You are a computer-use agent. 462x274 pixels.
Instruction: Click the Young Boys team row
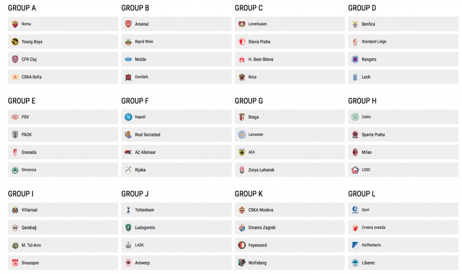click(x=63, y=41)
